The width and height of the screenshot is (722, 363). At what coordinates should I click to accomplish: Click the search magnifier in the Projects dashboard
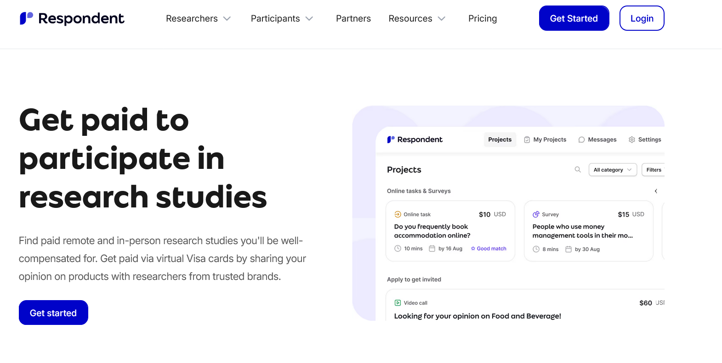click(x=578, y=169)
